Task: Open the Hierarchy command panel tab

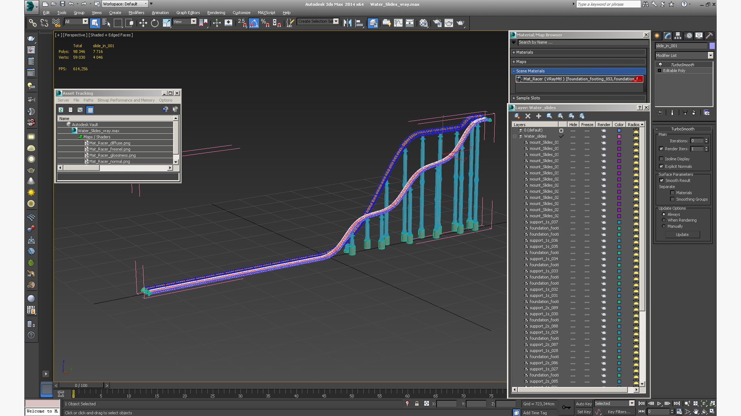Action: [x=678, y=35]
